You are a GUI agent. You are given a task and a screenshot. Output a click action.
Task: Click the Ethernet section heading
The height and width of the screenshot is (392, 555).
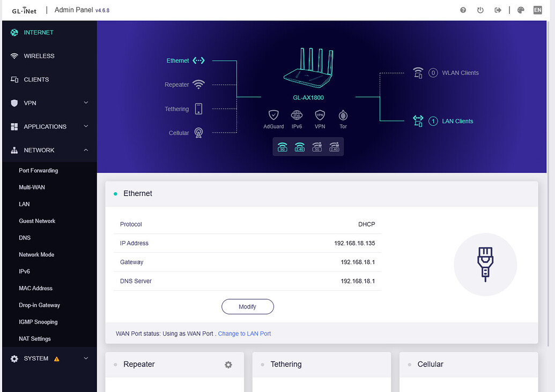[138, 193]
